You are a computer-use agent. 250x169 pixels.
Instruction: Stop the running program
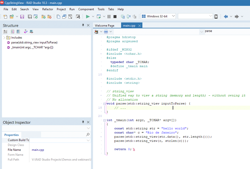pos(115,17)
